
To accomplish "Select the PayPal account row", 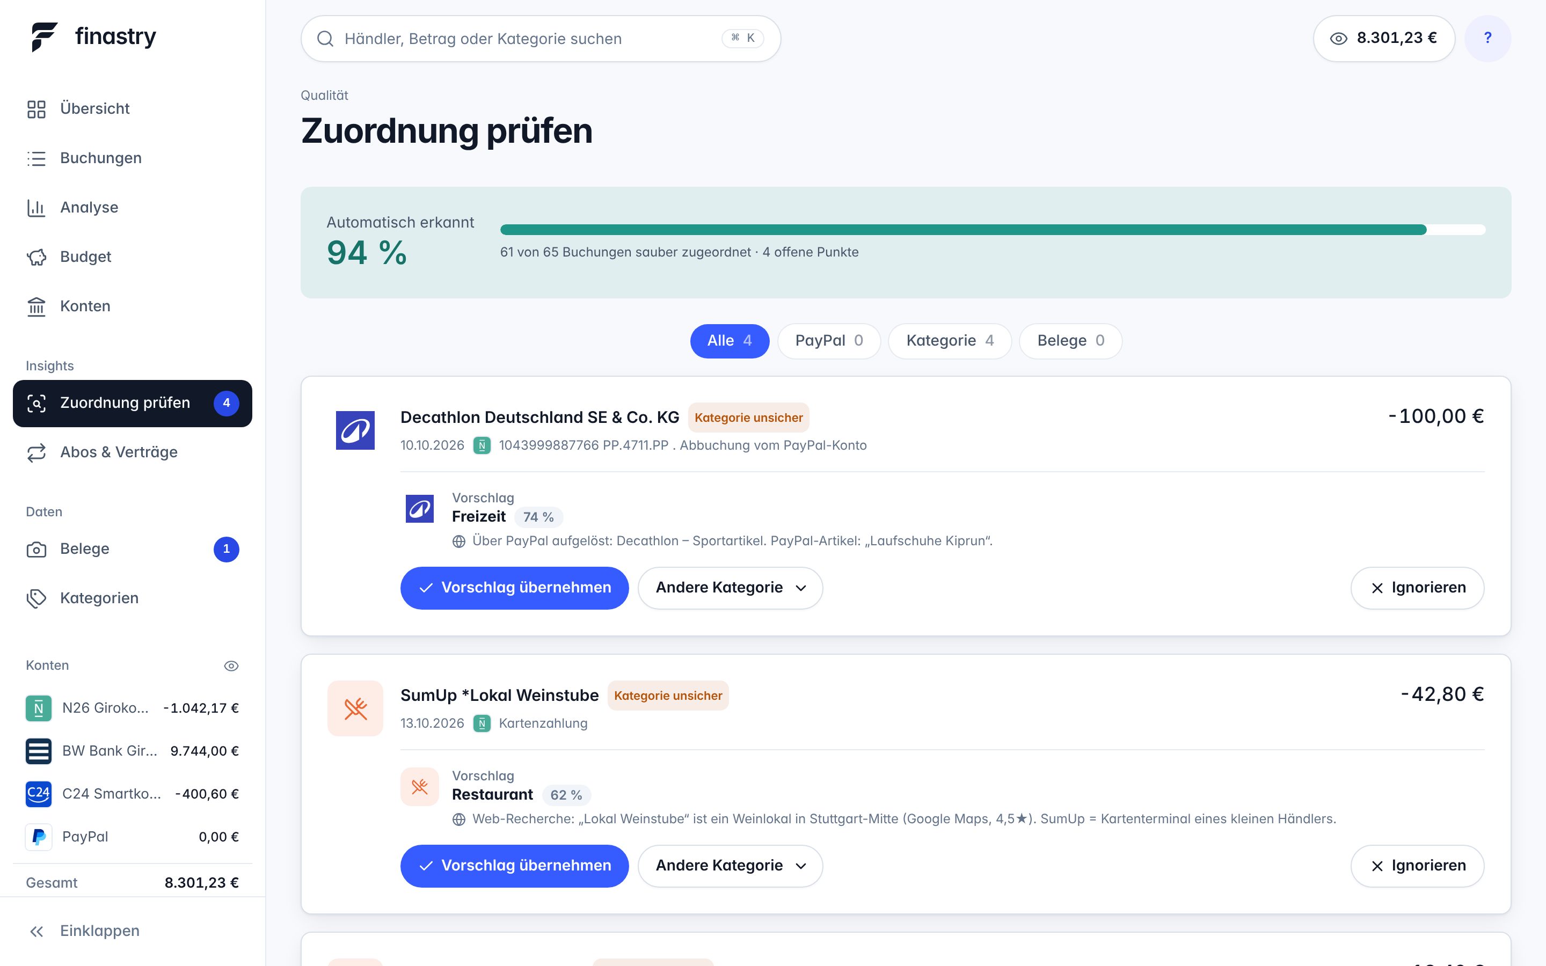I will click(132, 837).
